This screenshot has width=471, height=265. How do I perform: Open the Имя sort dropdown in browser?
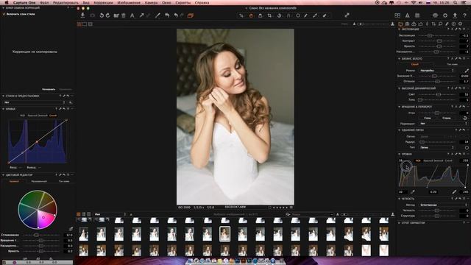[x=110, y=214]
